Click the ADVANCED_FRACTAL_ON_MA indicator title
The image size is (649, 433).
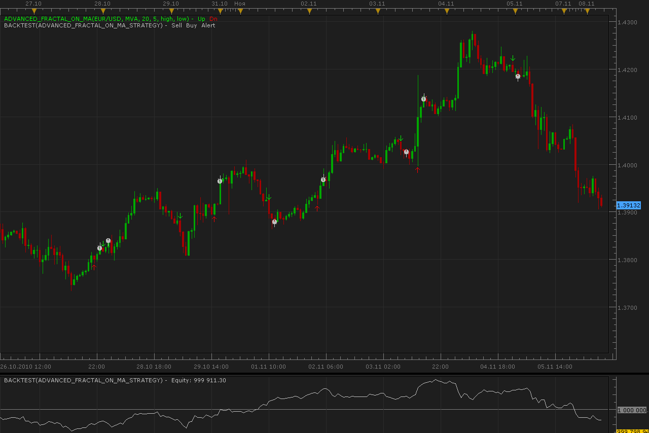(x=96, y=19)
